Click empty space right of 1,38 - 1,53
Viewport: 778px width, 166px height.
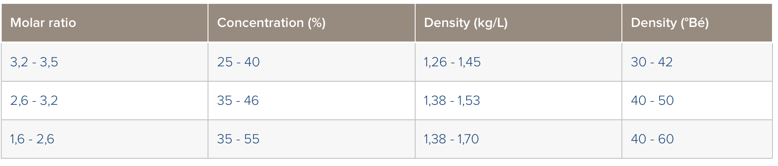click(551, 101)
